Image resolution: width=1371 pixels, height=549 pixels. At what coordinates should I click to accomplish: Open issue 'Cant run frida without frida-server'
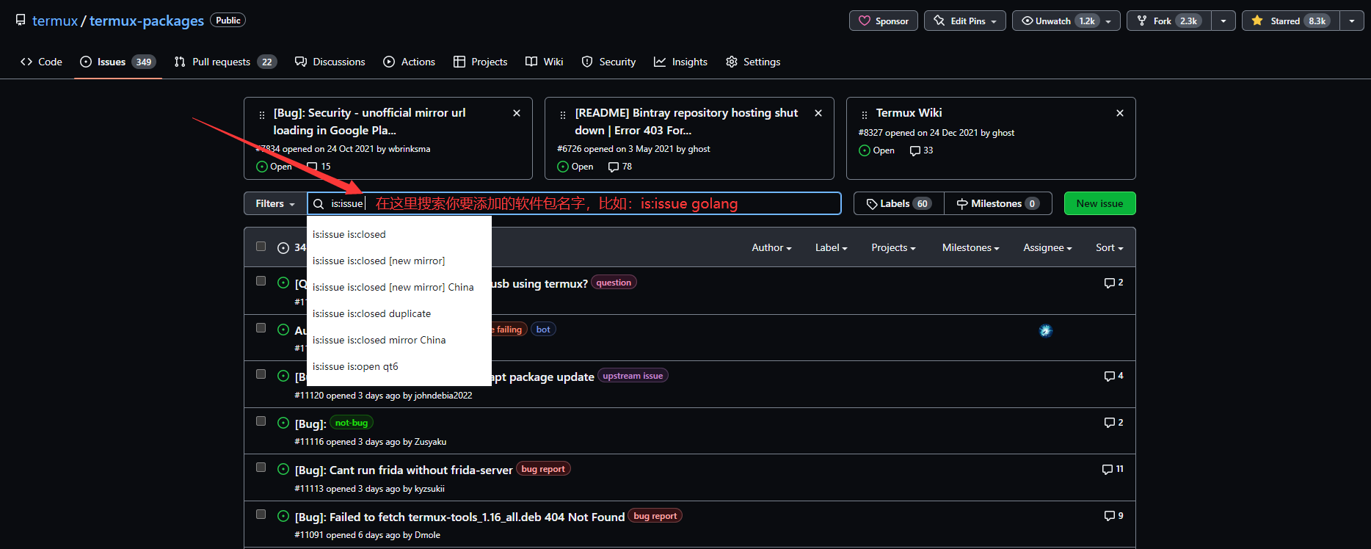tap(404, 470)
